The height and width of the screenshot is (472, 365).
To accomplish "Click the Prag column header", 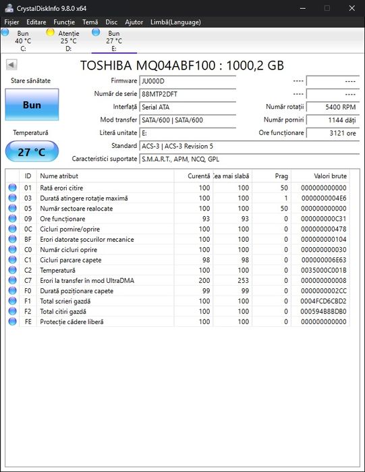I will (x=271, y=176).
